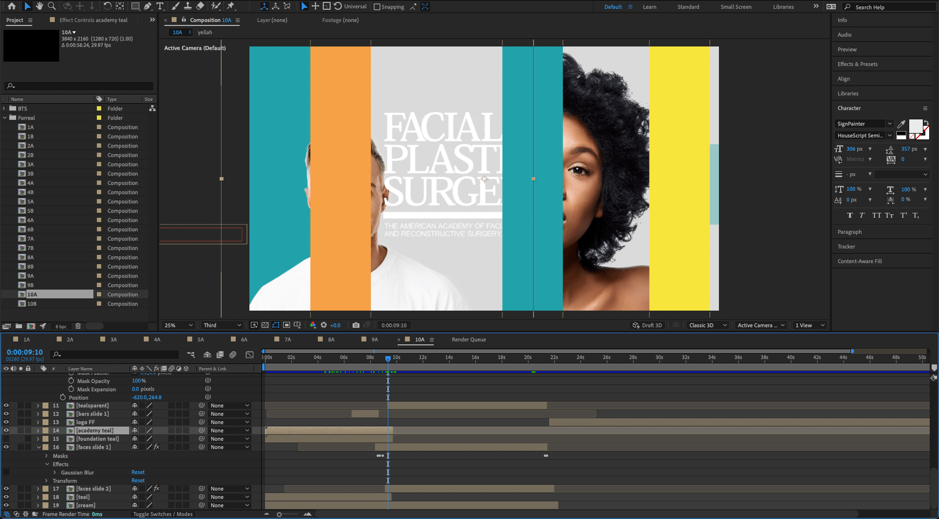This screenshot has width=939, height=519.
Task: Collapse the Forreal folder
Action: pos(5,118)
